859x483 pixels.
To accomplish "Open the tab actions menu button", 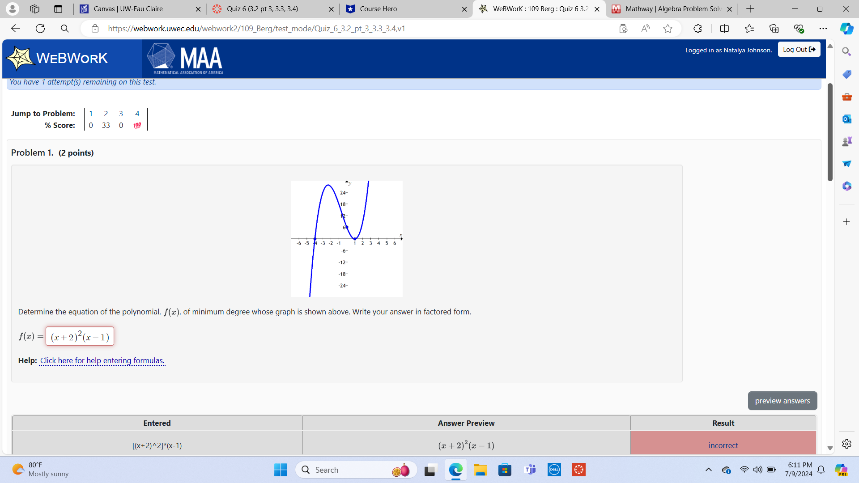I will [58, 9].
